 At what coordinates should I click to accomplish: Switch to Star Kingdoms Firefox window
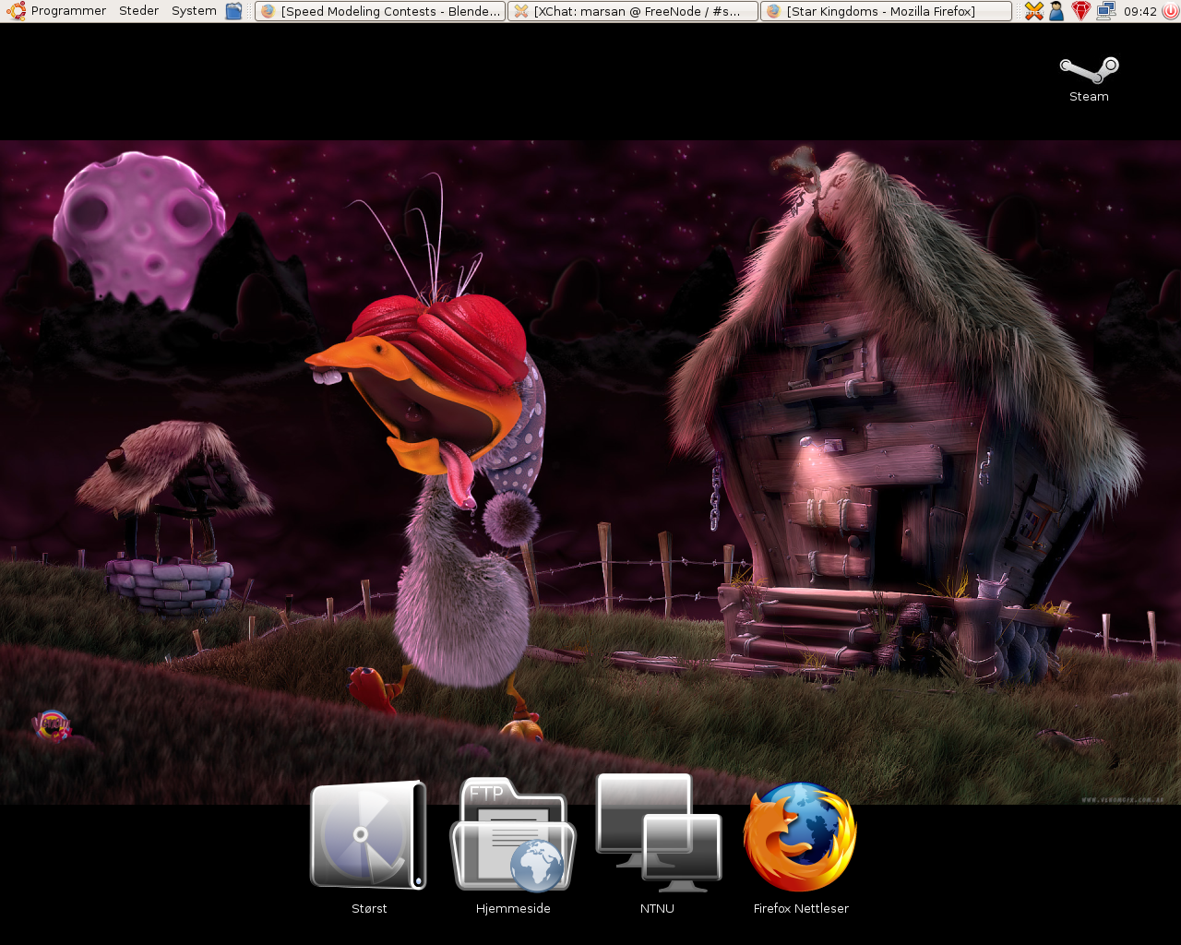click(886, 11)
